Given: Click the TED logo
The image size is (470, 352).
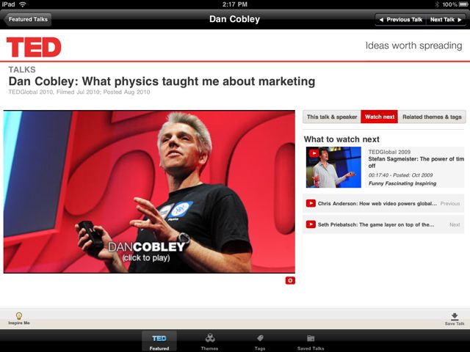Looking at the screenshot, I should pos(34,47).
